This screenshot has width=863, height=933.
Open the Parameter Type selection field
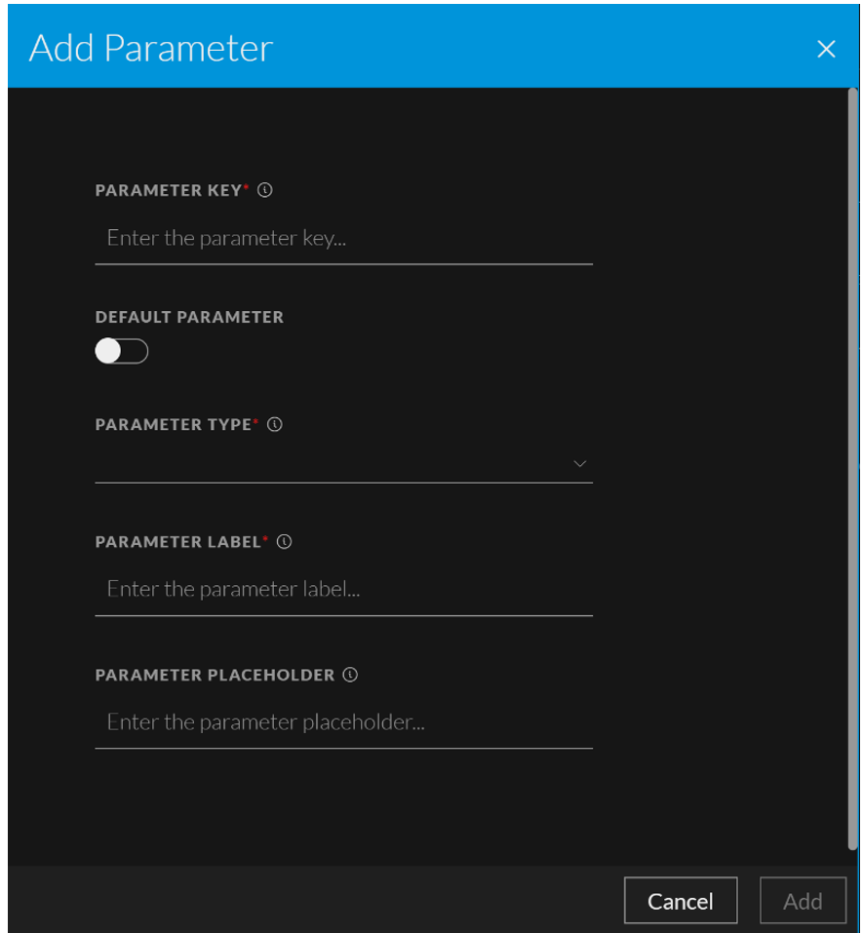point(332,463)
